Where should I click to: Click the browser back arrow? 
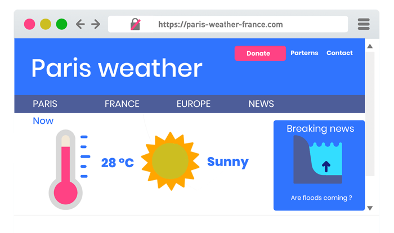[80, 24]
